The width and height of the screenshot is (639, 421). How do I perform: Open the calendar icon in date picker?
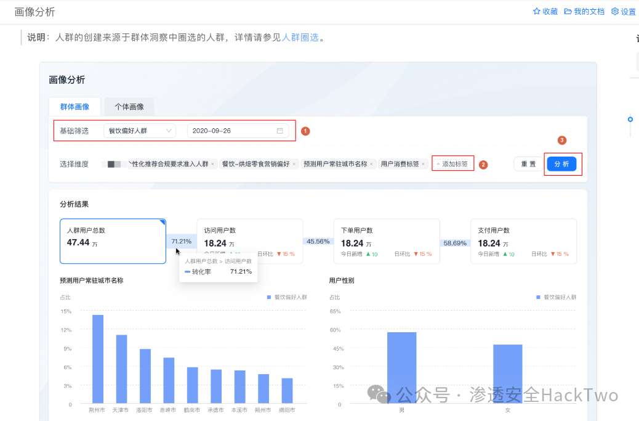tap(280, 131)
